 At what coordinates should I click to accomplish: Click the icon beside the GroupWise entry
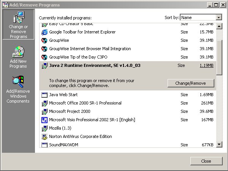(x=44, y=41)
